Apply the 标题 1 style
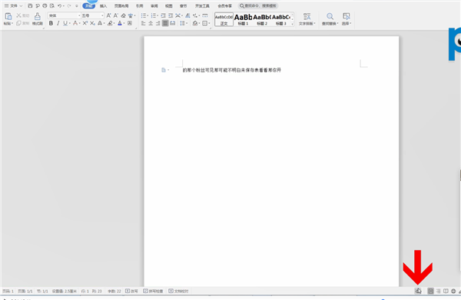 coord(243,19)
